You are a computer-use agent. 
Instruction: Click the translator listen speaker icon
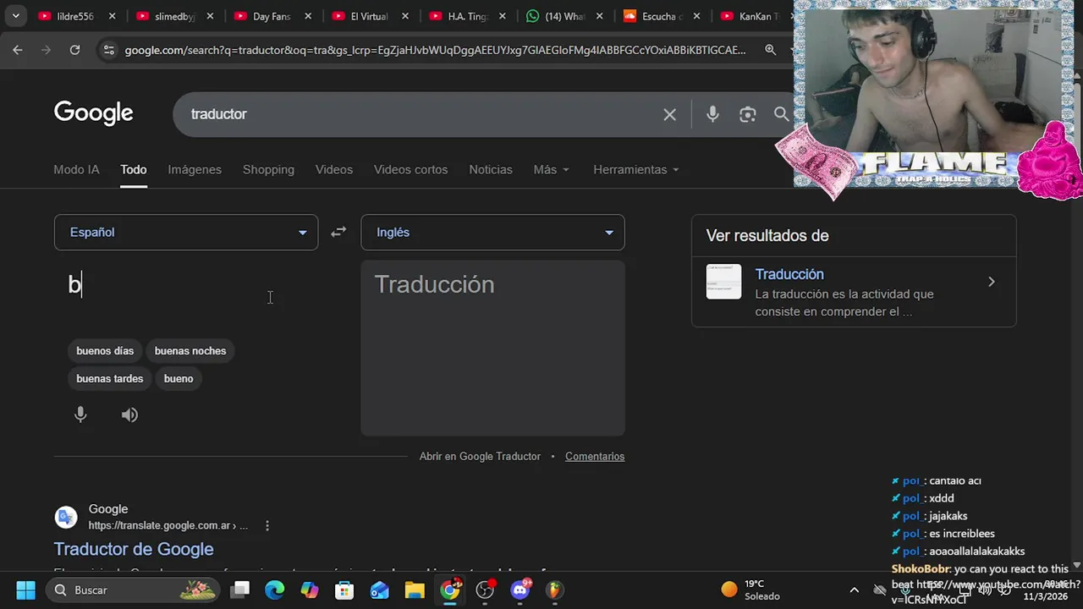129,414
